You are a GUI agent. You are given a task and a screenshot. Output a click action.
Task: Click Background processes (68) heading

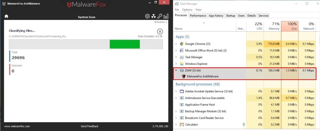click(x=198, y=84)
